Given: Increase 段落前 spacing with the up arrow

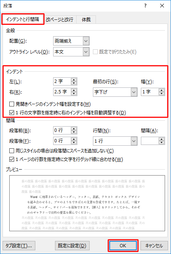Looking at the screenshot, I should [x=74, y=128].
